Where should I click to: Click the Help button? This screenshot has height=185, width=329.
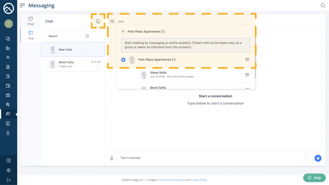tap(314, 178)
